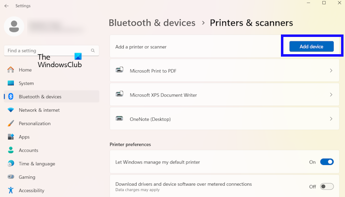This screenshot has width=345, height=197.
Task: Turn off Let Windows manage default printer
Action: (x=327, y=162)
